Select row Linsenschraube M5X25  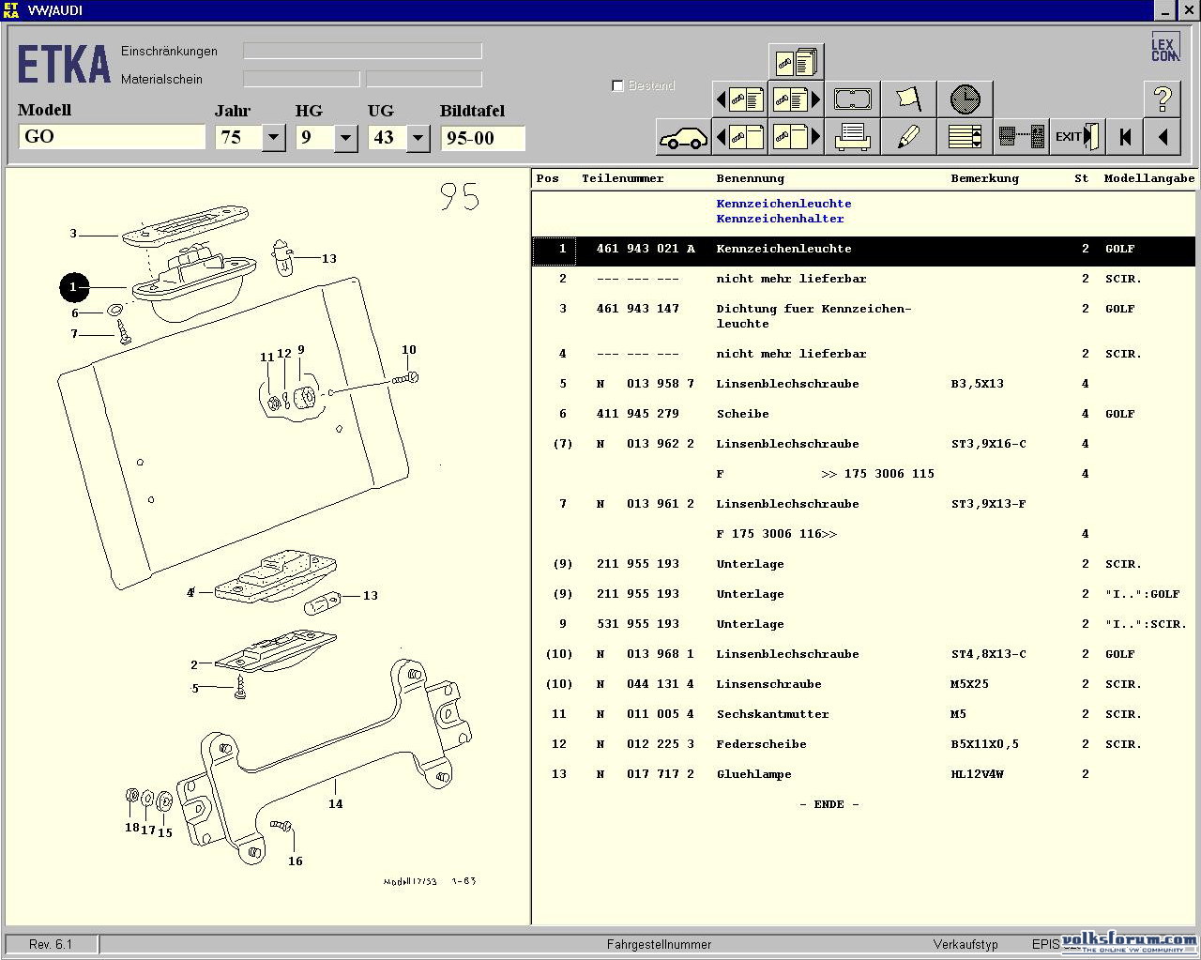(863, 684)
